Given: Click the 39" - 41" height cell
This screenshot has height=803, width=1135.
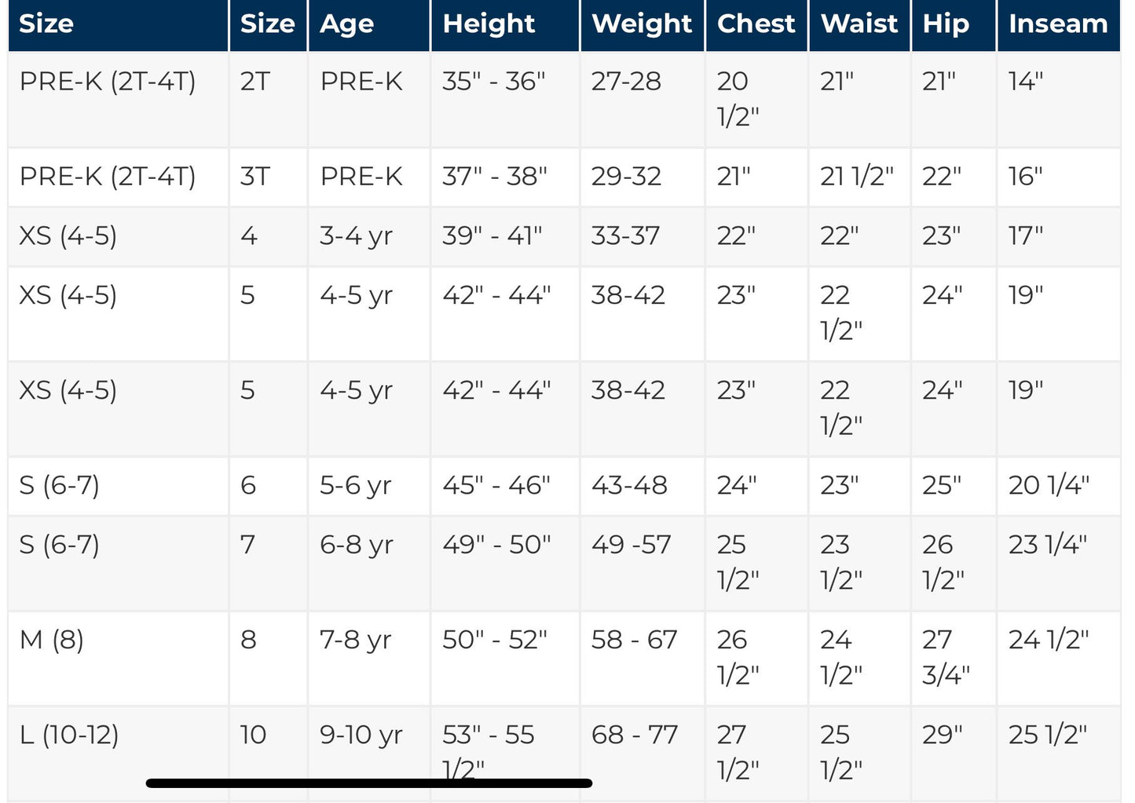Looking at the screenshot, I should pos(492,235).
